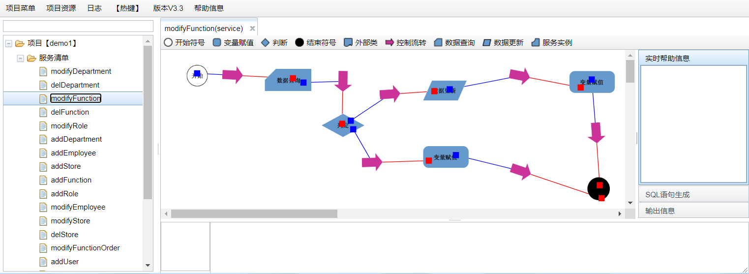Screen dimensions: 749x274
Task: Click the downward arrow above the diamond
Action: [343, 81]
